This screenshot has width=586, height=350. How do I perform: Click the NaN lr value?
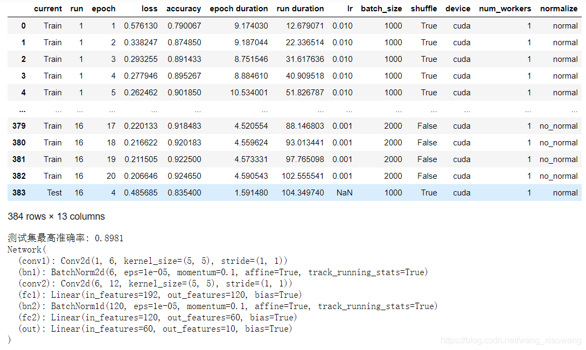(345, 193)
